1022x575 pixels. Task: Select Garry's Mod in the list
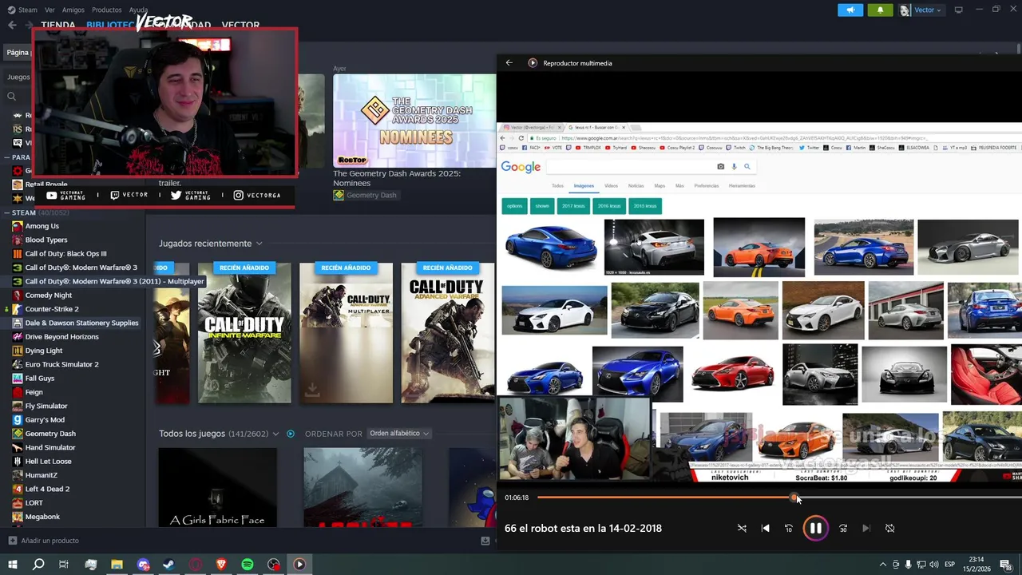(x=45, y=419)
